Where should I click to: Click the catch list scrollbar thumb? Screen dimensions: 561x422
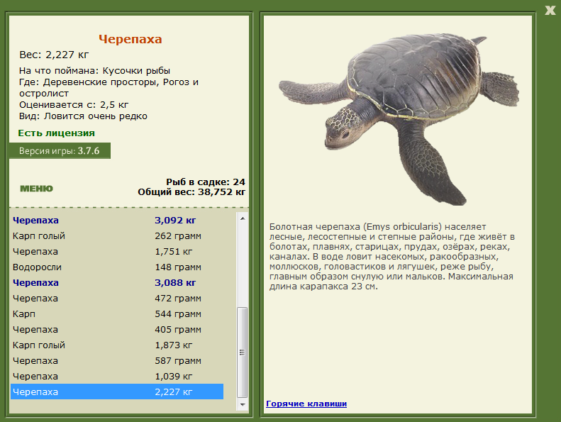(243, 352)
